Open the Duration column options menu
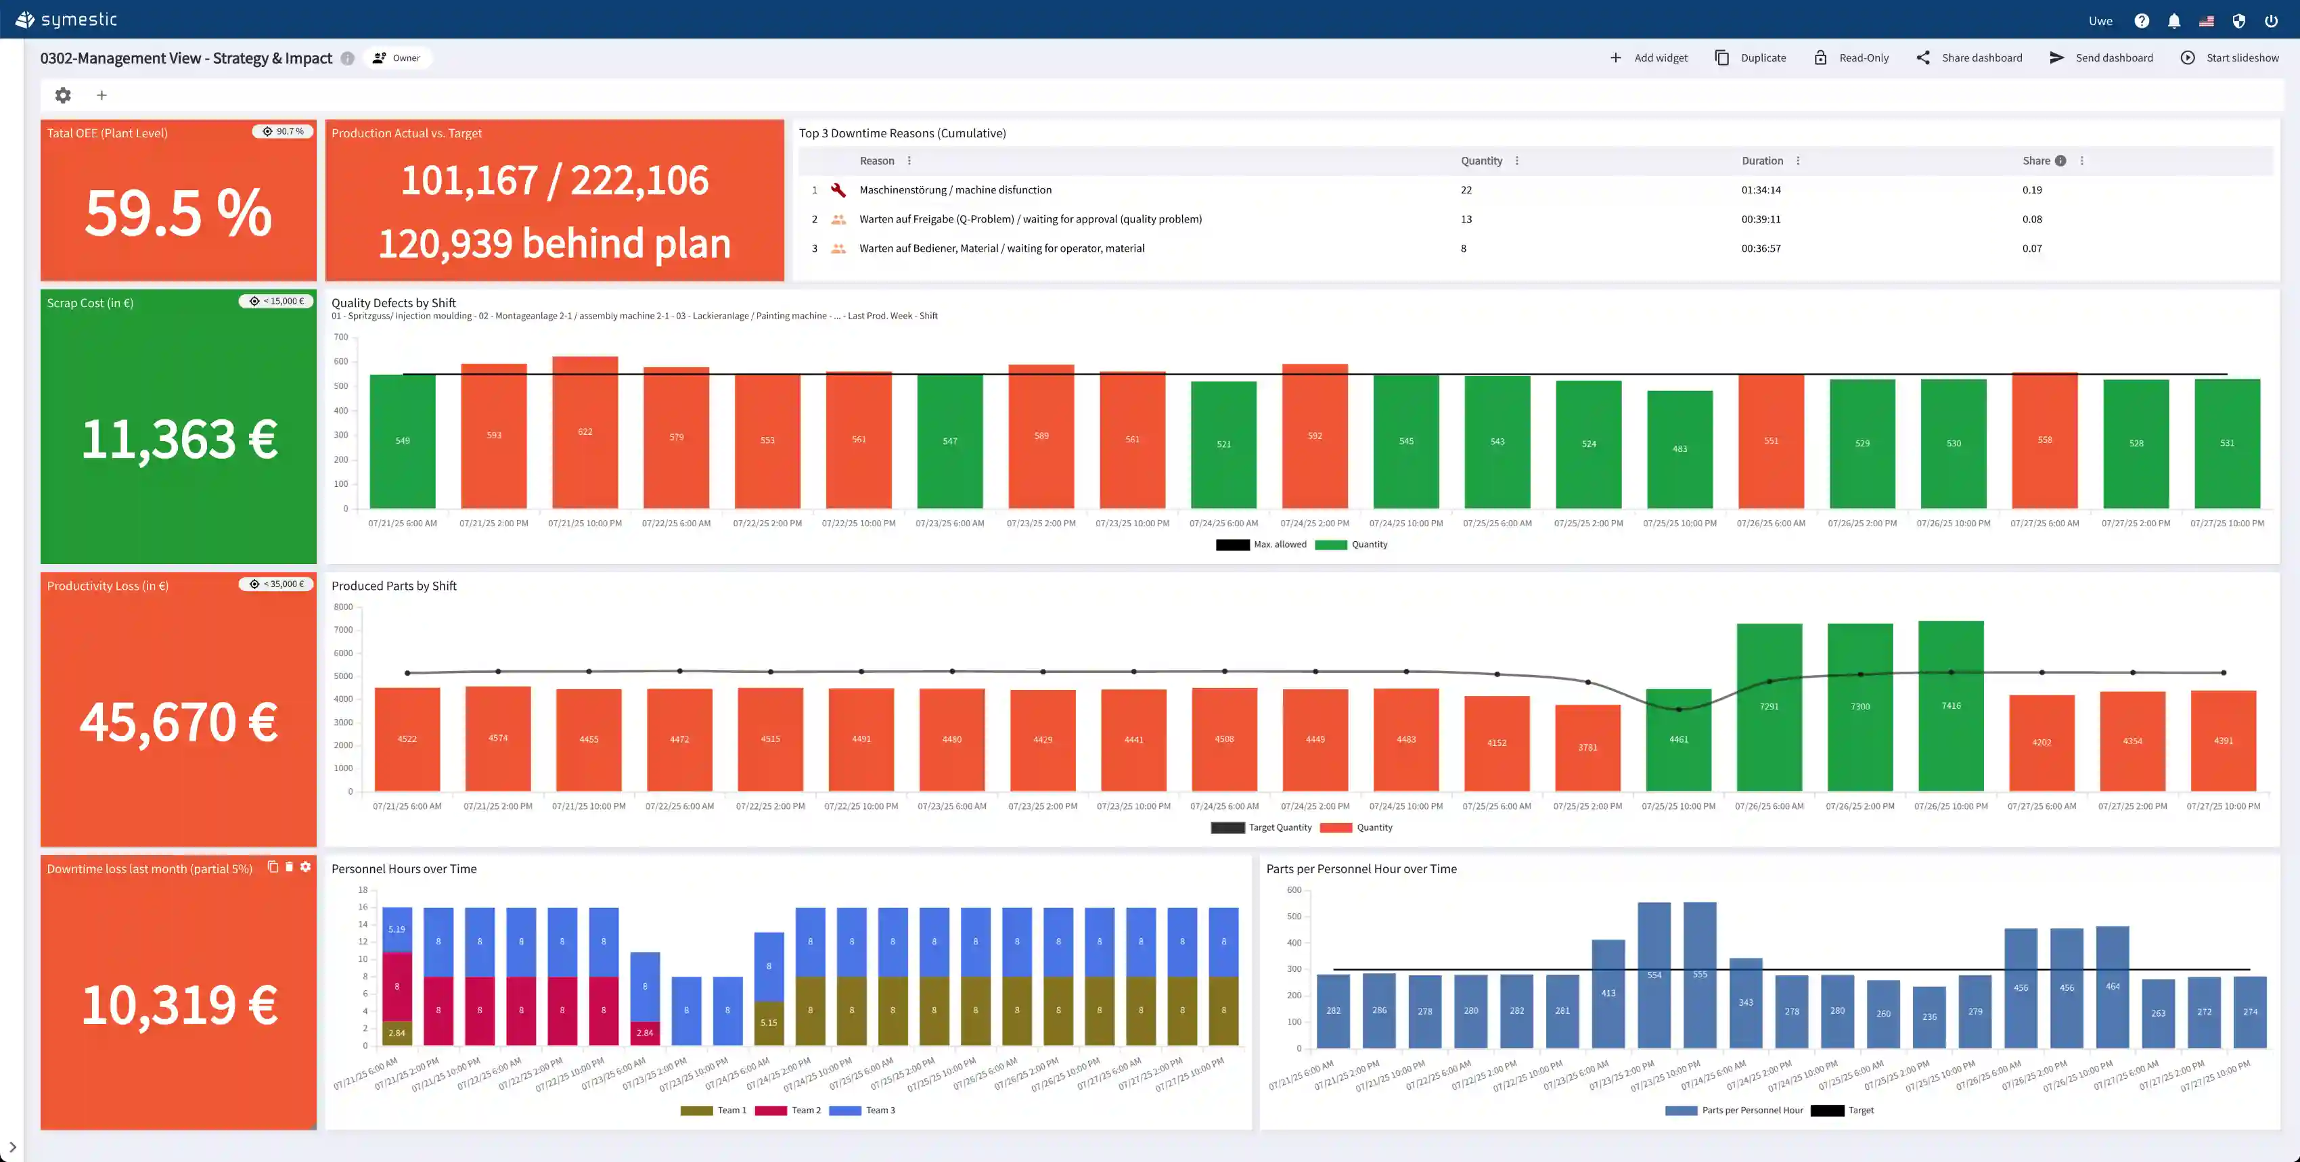 pos(1797,161)
